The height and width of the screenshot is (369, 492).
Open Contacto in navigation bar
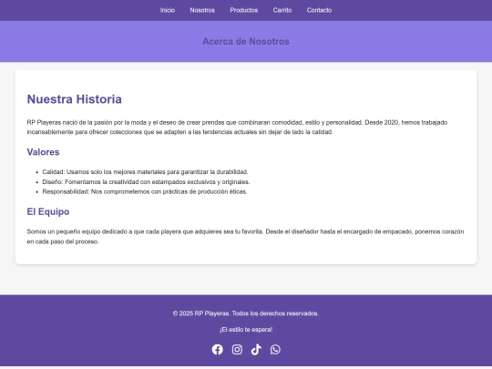319,10
